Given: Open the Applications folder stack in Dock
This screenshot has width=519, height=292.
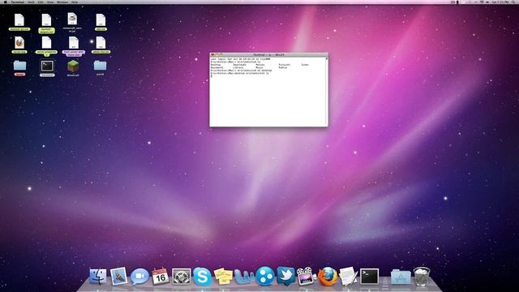Looking at the screenshot, I should (x=401, y=277).
